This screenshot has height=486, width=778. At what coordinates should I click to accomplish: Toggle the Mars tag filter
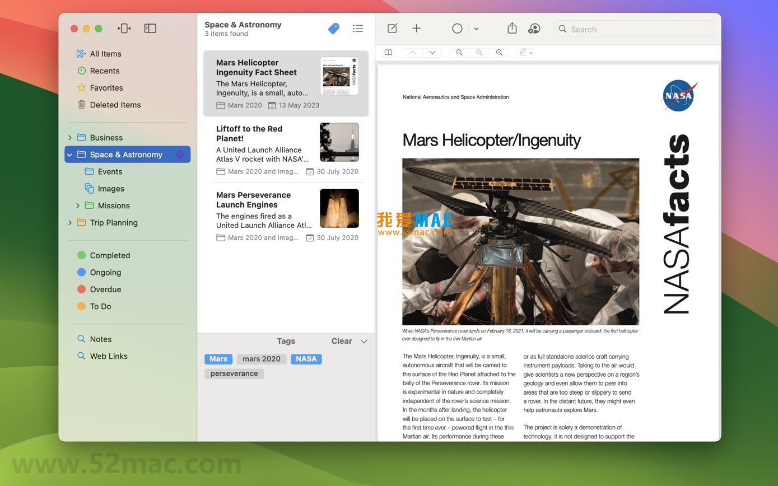click(218, 359)
